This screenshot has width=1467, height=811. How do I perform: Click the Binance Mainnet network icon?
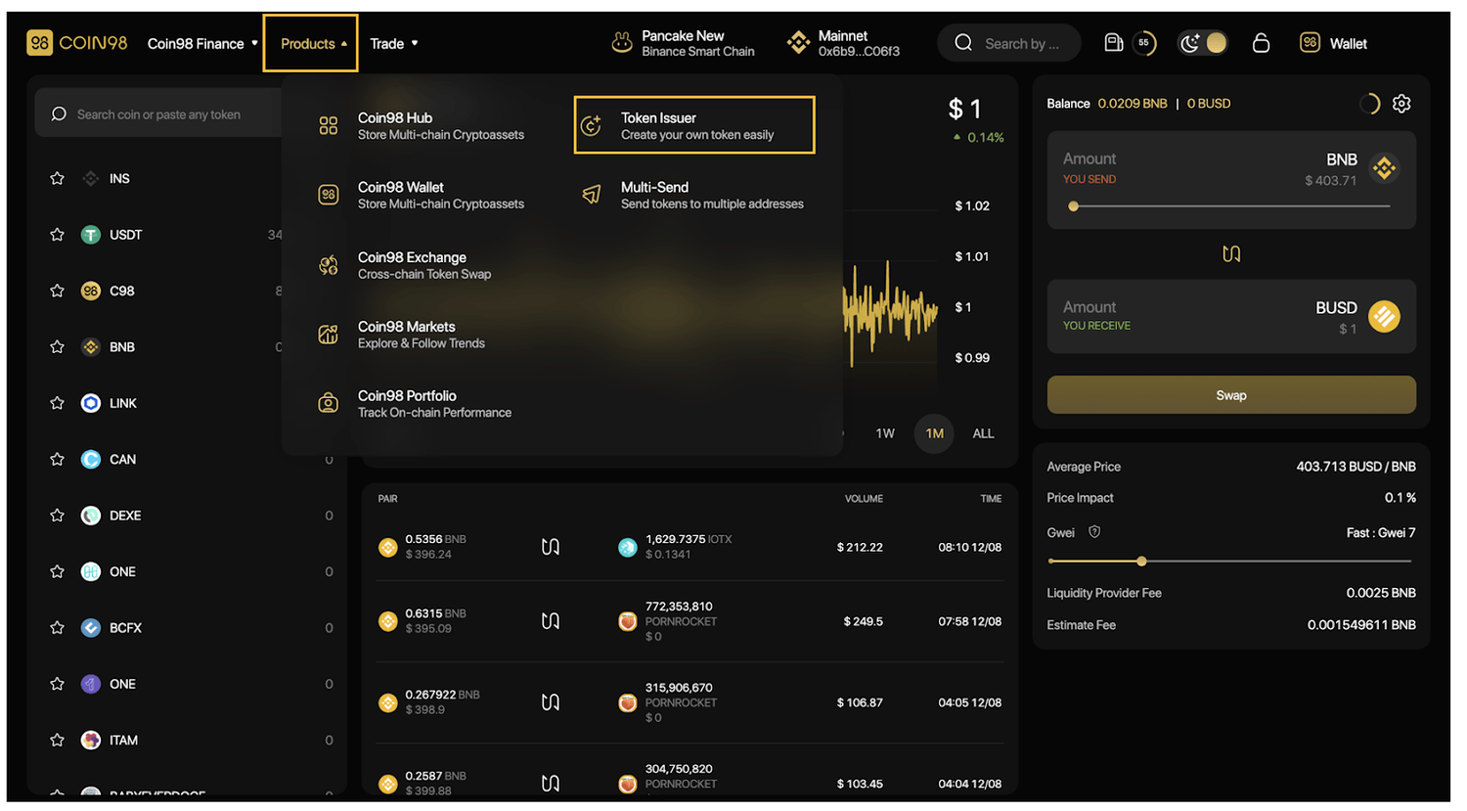(799, 43)
